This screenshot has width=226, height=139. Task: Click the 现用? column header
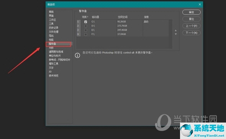85,17
